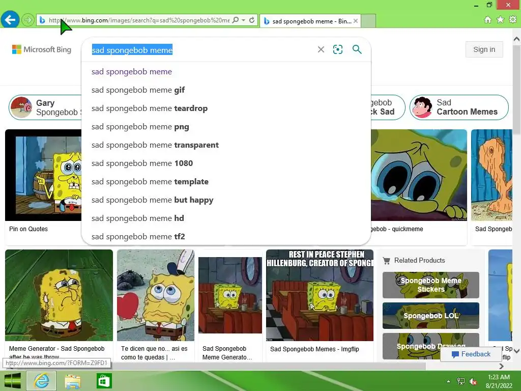Open the quickmeme crying Spongebob image
The width and height of the screenshot is (521, 391).
(419, 175)
